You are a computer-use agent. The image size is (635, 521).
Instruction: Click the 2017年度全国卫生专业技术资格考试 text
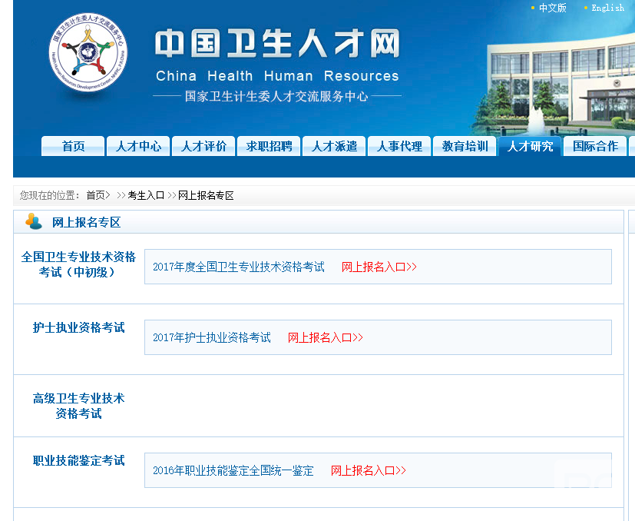pyautogui.click(x=239, y=267)
